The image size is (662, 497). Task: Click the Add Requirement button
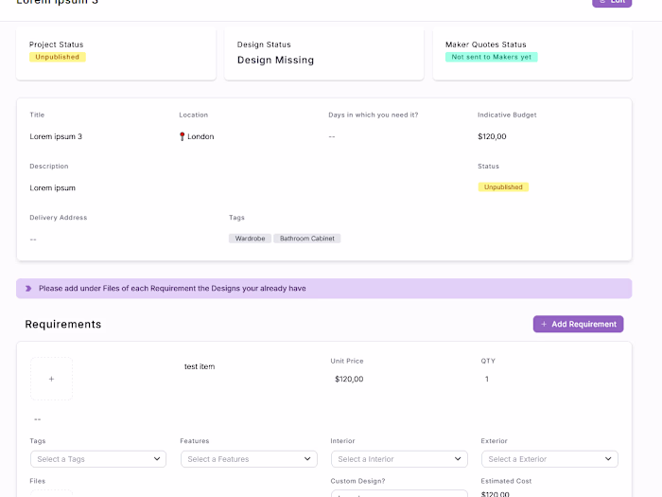(578, 324)
